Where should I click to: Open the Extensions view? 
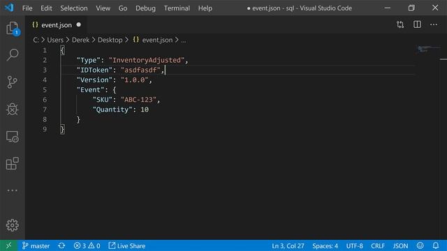point(13,163)
